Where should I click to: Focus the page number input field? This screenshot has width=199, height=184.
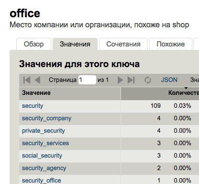(87, 80)
